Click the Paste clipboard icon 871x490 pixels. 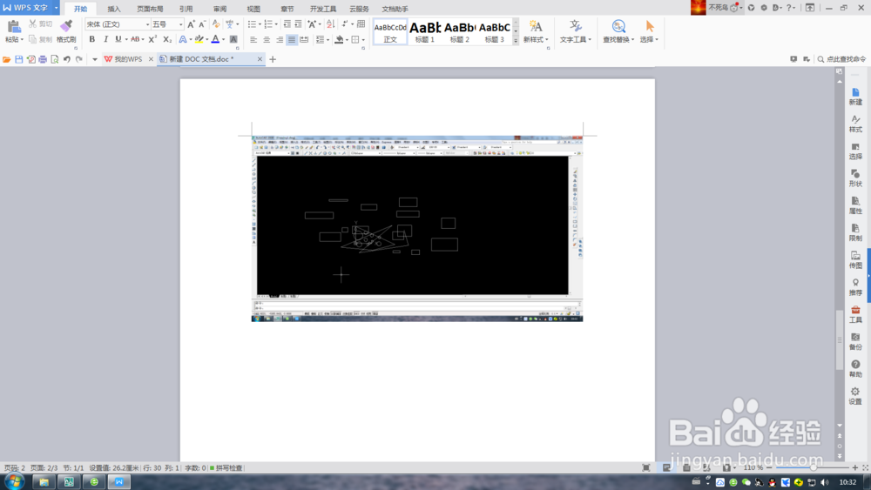coord(14,26)
